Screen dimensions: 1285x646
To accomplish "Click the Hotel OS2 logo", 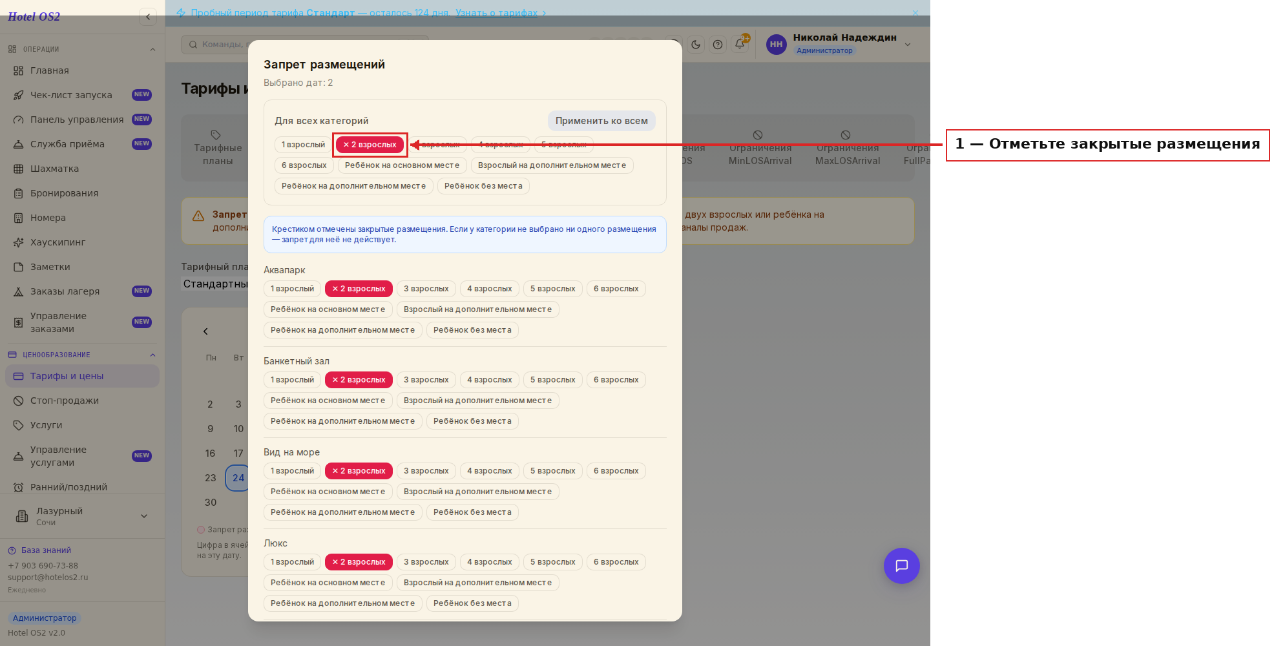I will pos(34,17).
